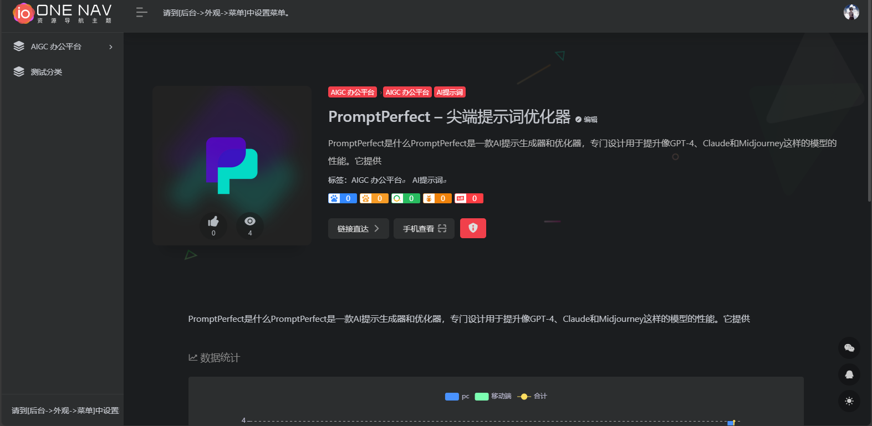Image resolution: width=872 pixels, height=426 pixels.
Task: Open the AIGC 办公平台 label tag link
Action: coord(378,180)
